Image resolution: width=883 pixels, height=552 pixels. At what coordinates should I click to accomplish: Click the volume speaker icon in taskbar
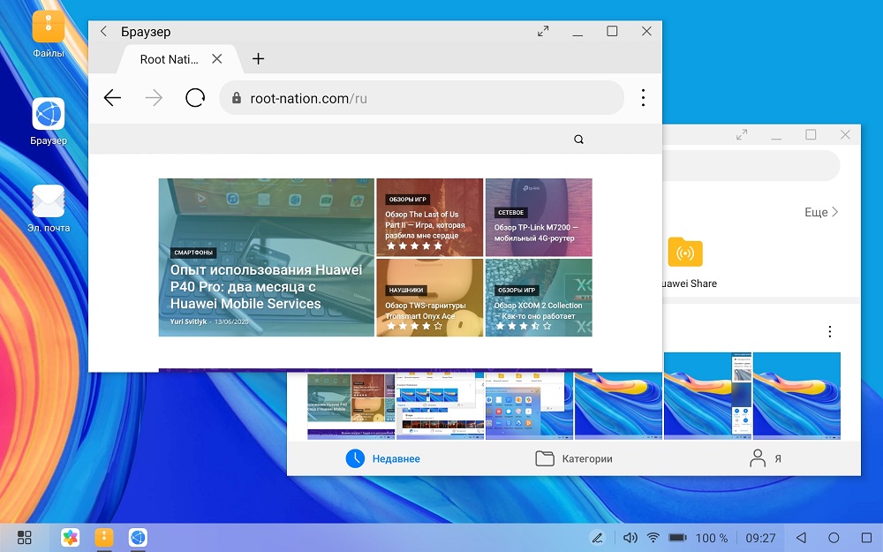click(630, 538)
